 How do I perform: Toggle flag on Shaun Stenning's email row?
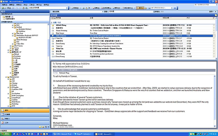point(214,30)
